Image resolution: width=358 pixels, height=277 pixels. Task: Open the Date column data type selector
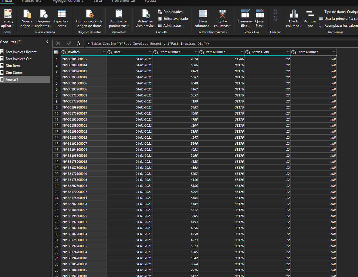(x=110, y=52)
